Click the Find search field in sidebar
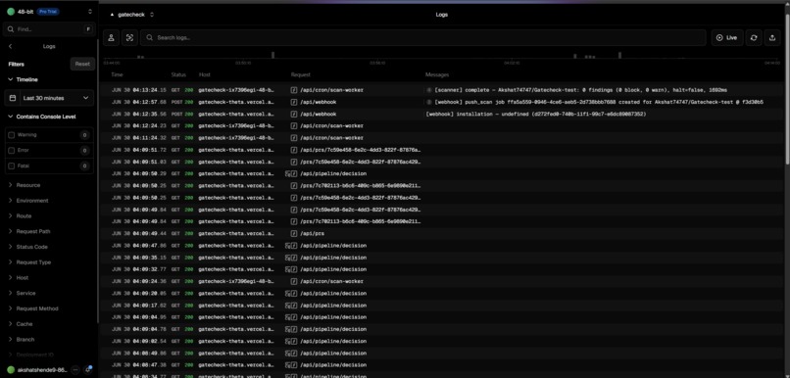Viewport: 790px width, 378px height. pyautogui.click(x=49, y=29)
